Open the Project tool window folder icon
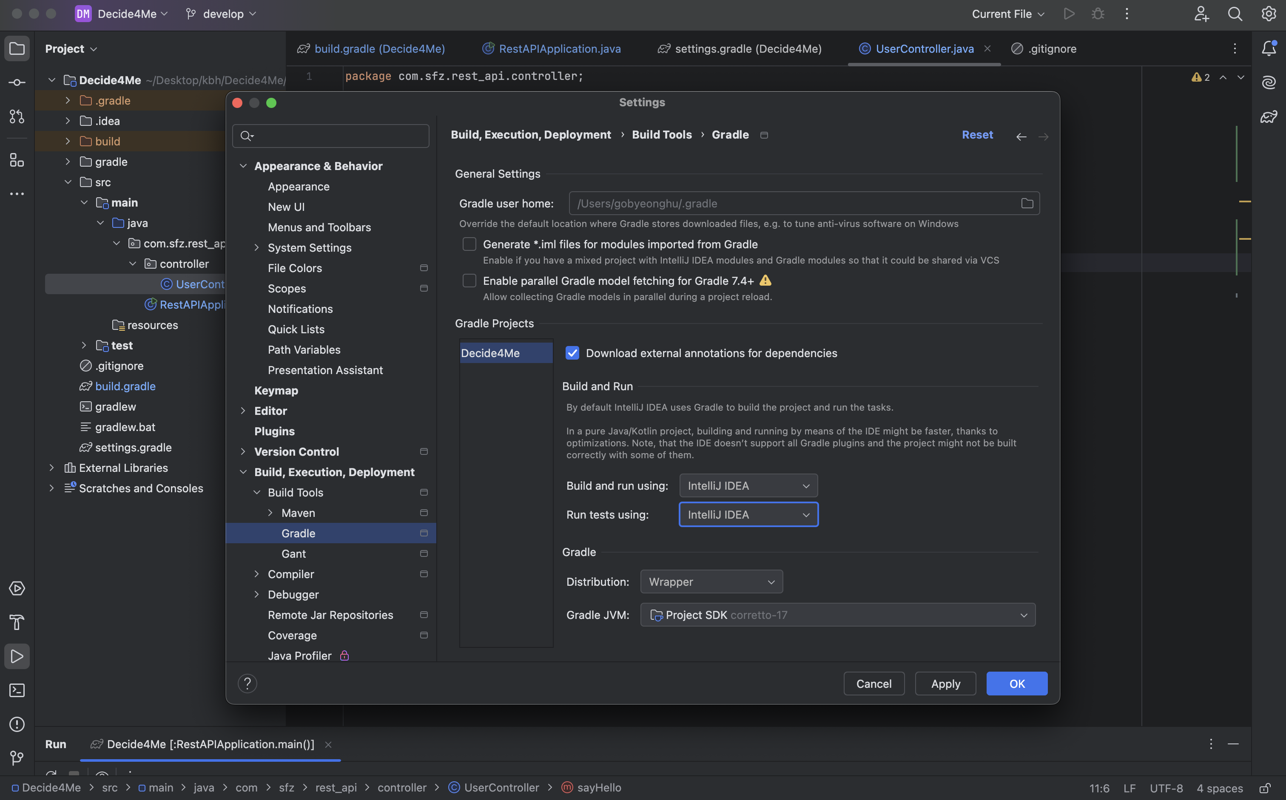1286x800 pixels. 17,49
